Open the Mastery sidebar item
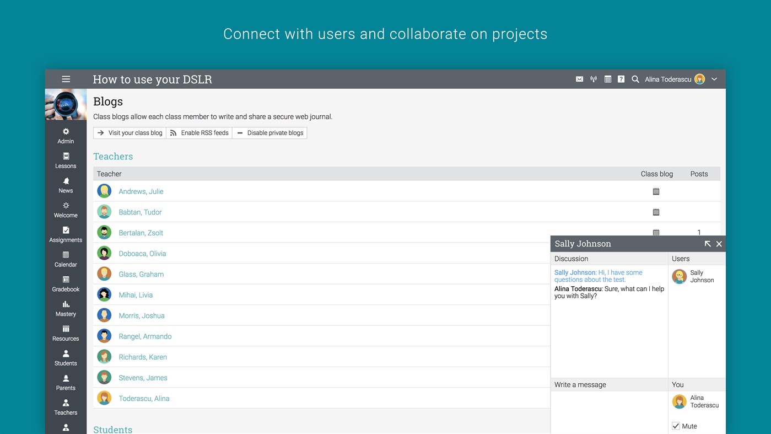This screenshot has height=434, width=771. (66, 309)
